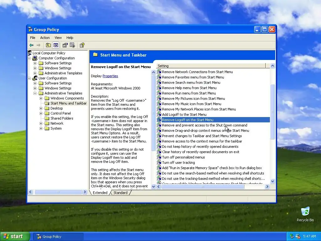
Task: Click the User Configuration node icon
Action: 35,78
